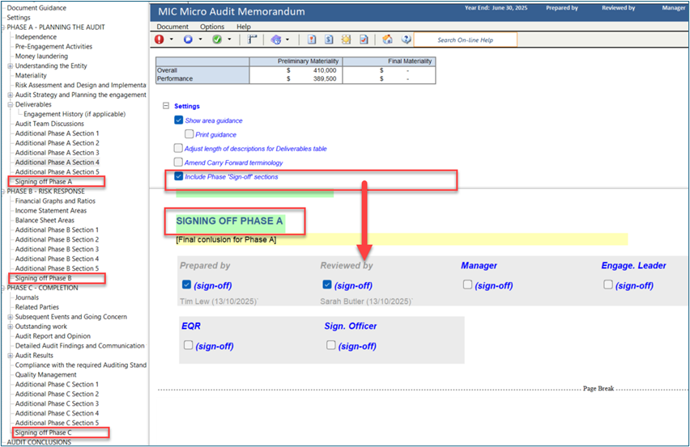Select the Independence tree item
This screenshot has width=690, height=447.
[x=36, y=37]
